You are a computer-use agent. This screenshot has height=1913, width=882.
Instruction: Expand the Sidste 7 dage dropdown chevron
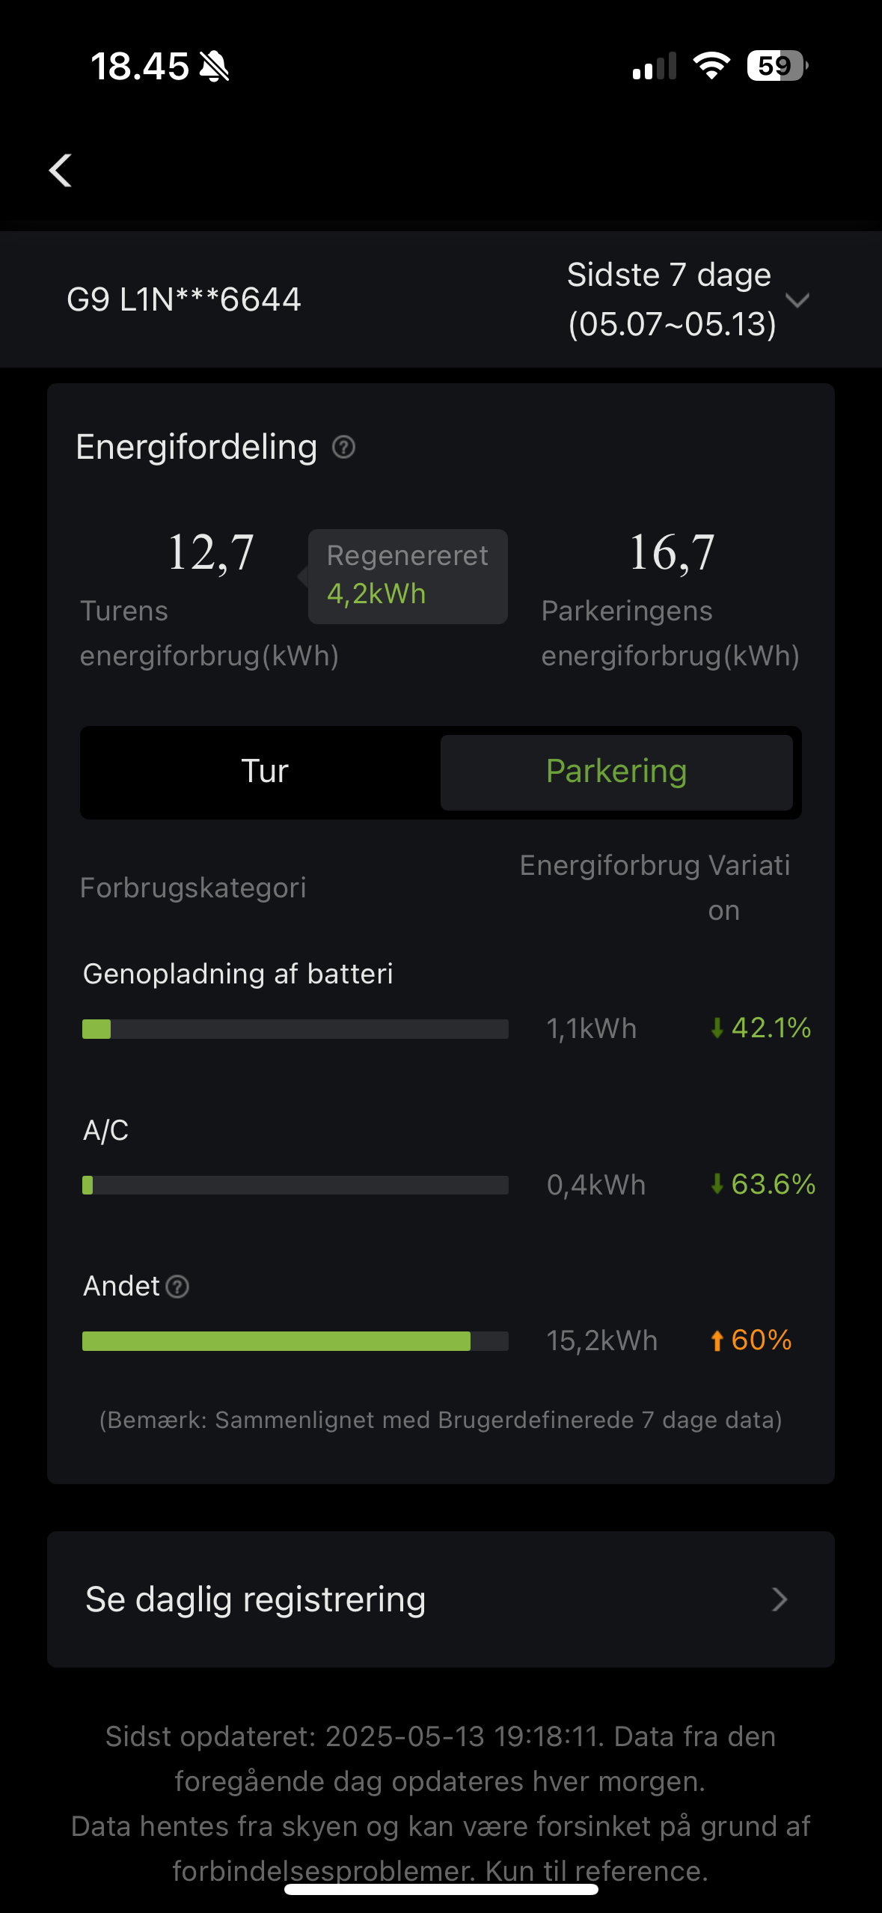[x=797, y=300]
